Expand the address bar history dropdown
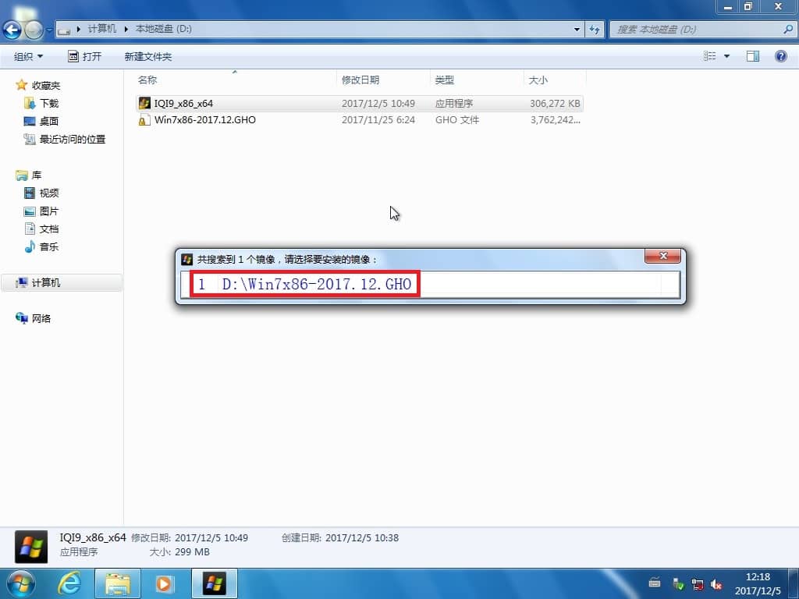Screen dimensions: 799x599 point(577,30)
